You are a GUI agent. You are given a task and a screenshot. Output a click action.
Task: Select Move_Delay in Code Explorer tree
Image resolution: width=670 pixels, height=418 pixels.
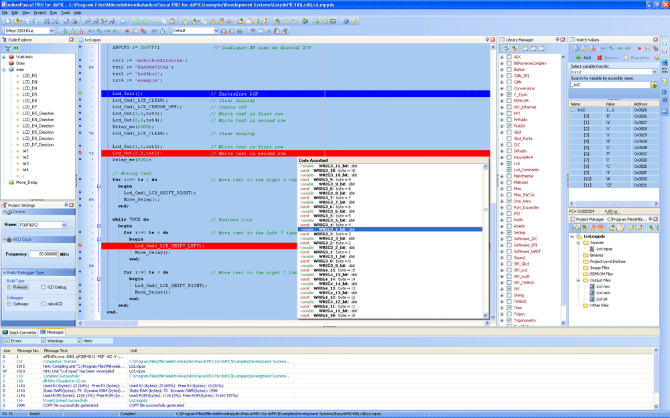(x=27, y=182)
